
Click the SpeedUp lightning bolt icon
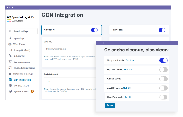pos(10,38)
